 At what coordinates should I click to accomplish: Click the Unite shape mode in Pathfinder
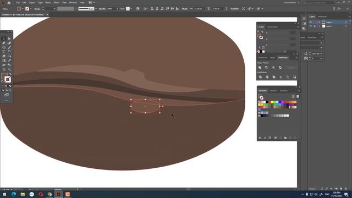click(x=260, y=67)
